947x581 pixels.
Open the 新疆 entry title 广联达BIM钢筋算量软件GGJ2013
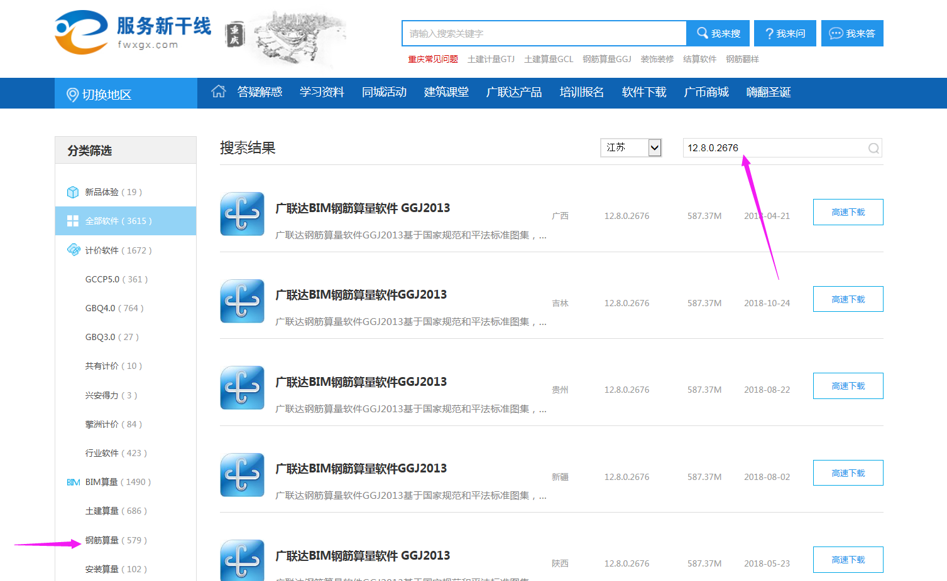361,469
